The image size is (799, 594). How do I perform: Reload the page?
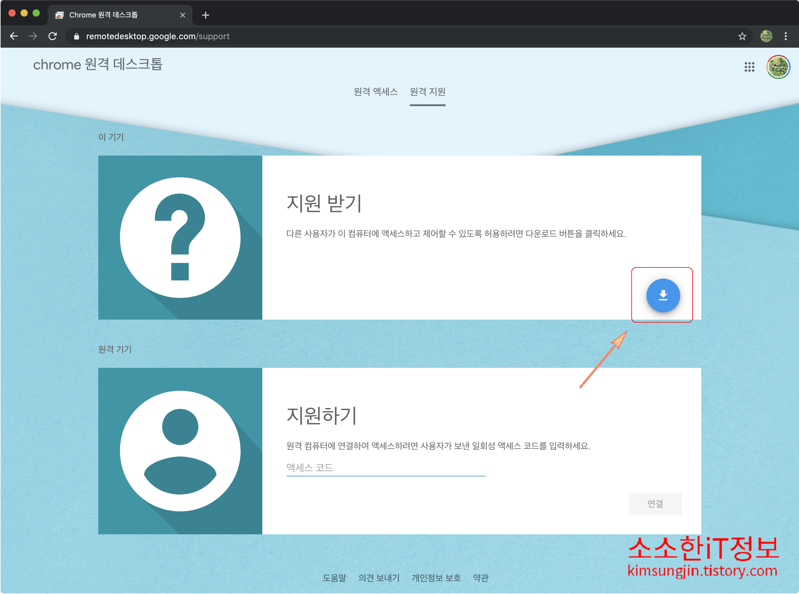(52, 36)
